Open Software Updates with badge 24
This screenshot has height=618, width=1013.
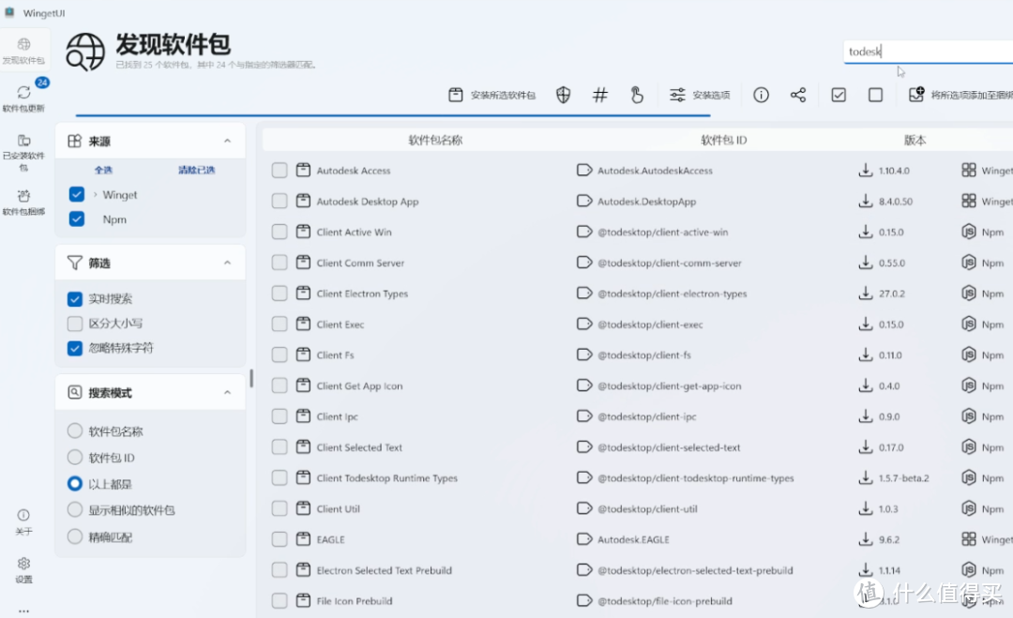[23, 97]
